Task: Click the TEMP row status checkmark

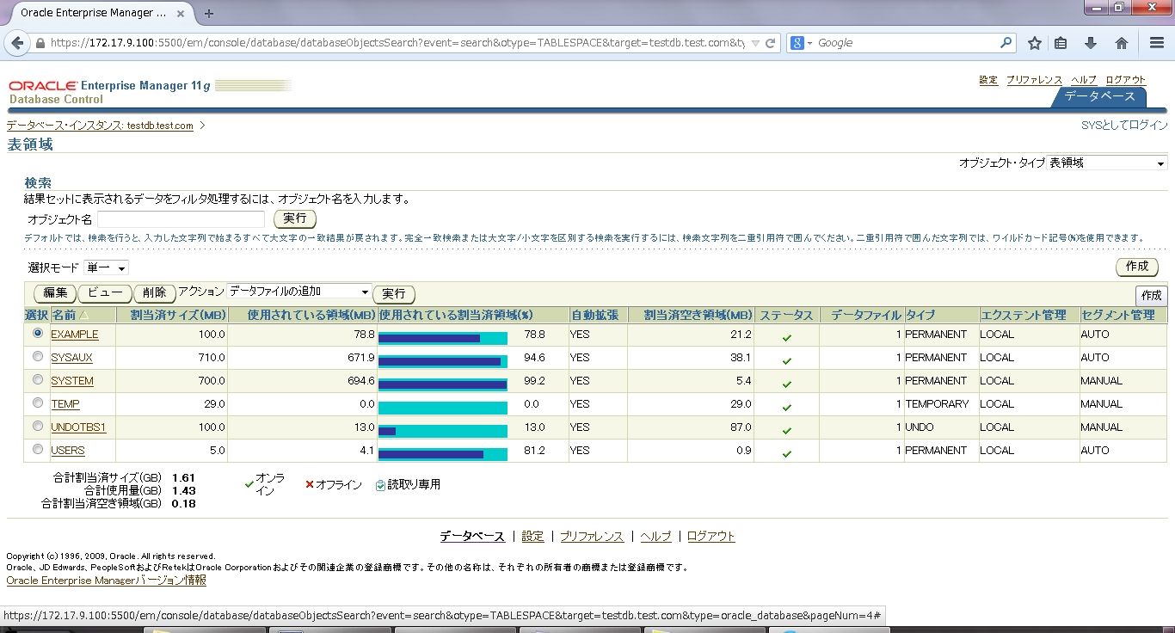Action: (786, 407)
